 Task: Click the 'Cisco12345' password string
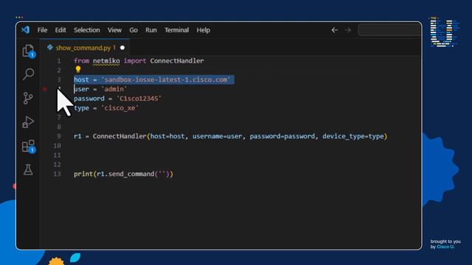(x=139, y=99)
